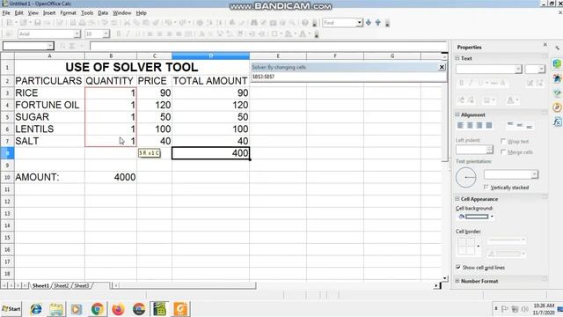Toggle Strikethrough in the sidebar Text panel
563x317 pixels.
494,83
